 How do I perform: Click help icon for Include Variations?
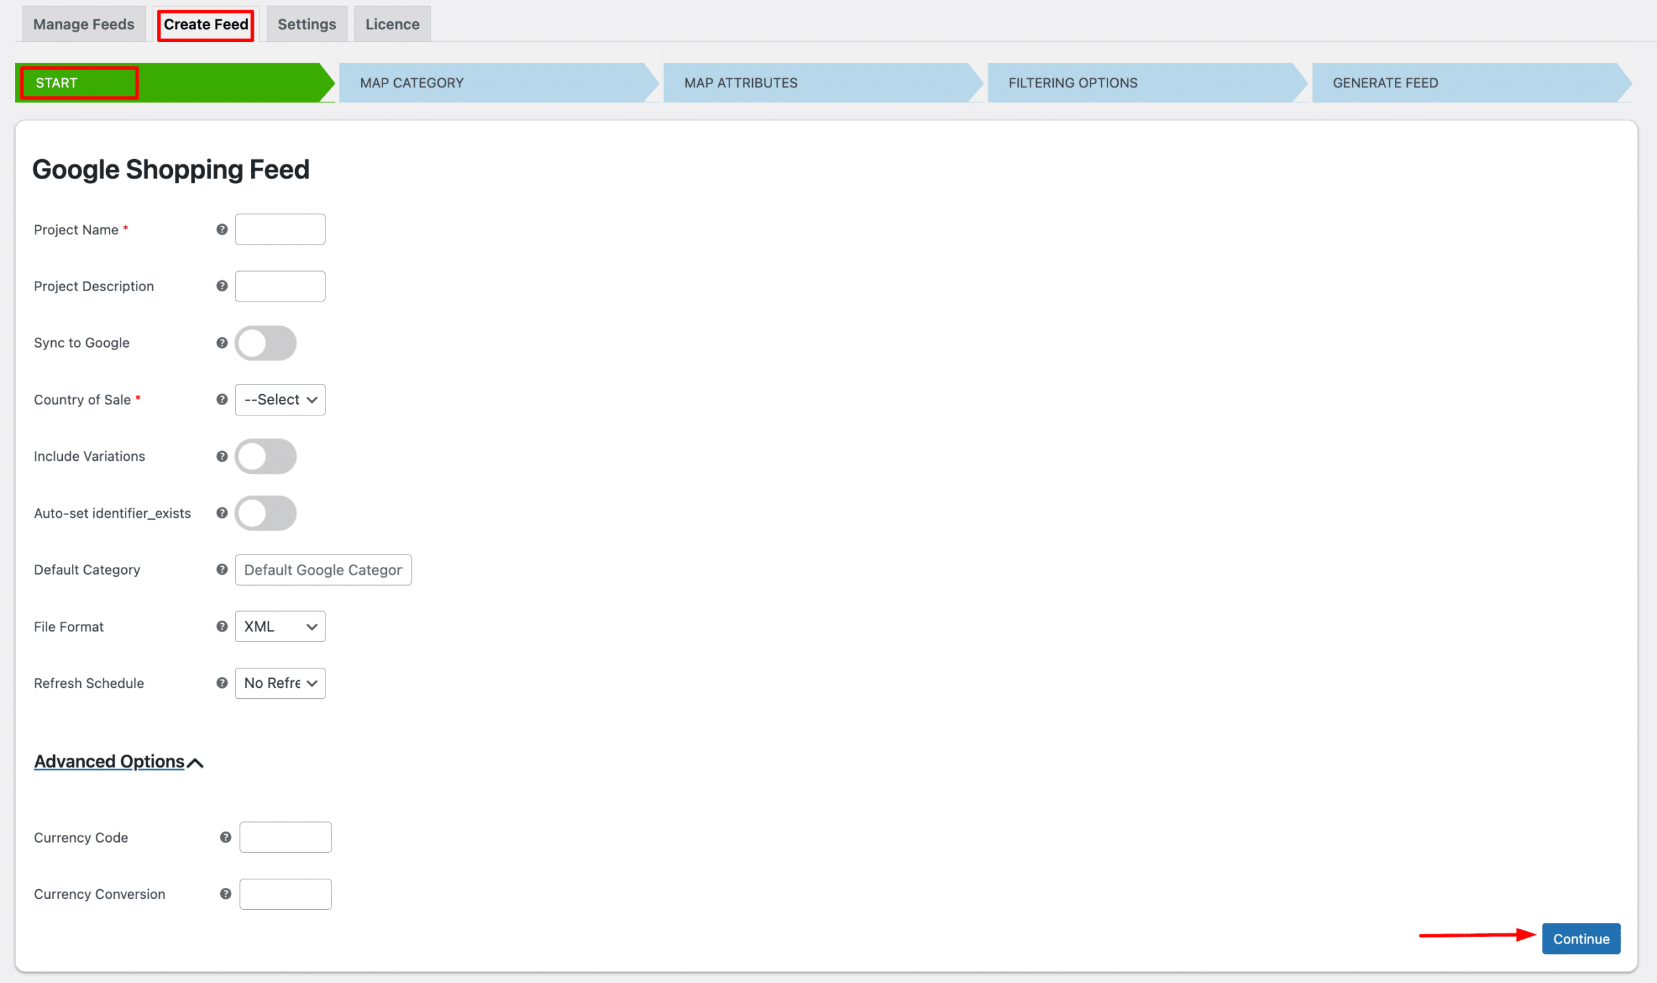click(x=222, y=456)
